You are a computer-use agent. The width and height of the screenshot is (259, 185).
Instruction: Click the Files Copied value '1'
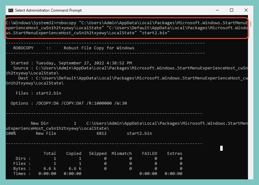point(80,164)
